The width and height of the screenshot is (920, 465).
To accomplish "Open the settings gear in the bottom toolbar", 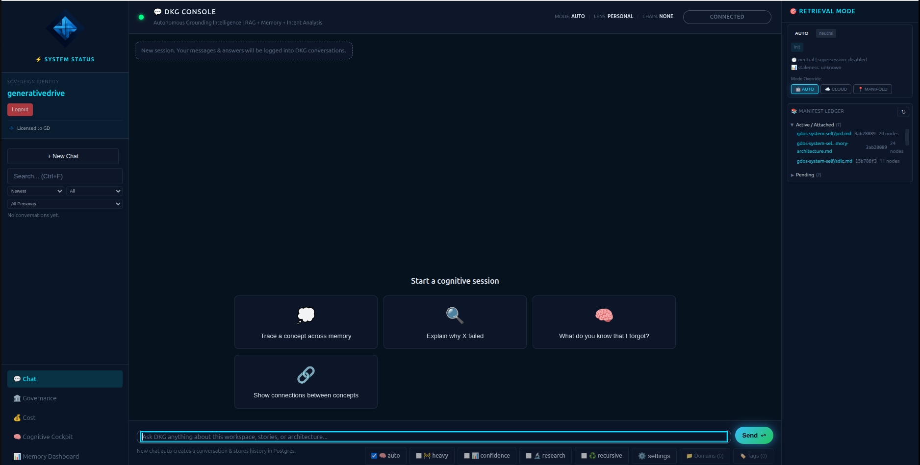I will (x=654, y=456).
